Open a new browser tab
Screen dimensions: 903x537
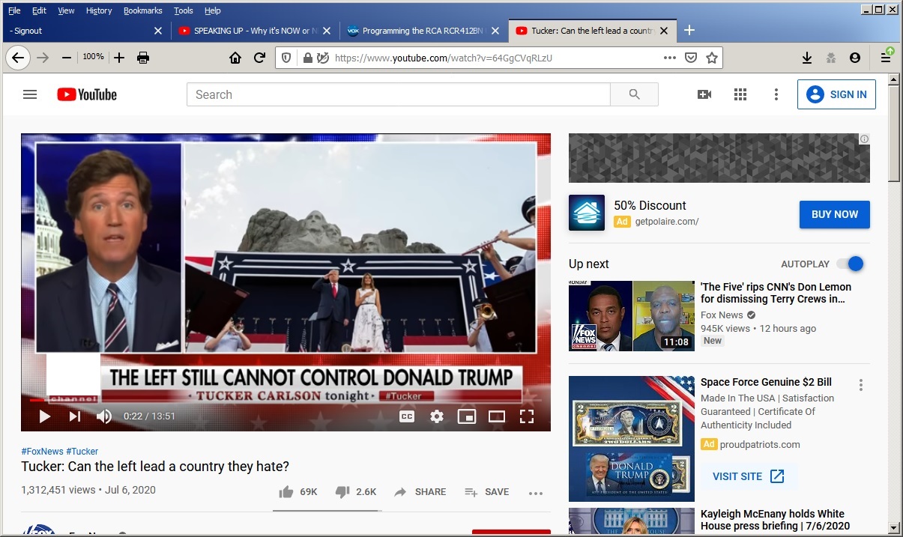tap(689, 30)
